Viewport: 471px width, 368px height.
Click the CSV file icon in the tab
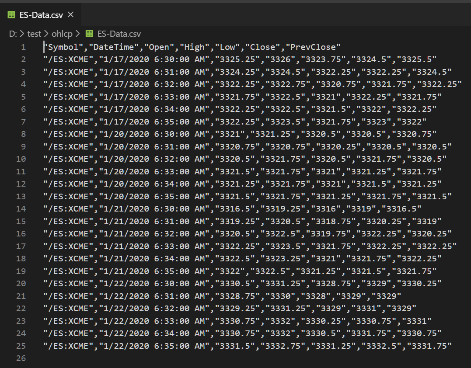click(11, 15)
